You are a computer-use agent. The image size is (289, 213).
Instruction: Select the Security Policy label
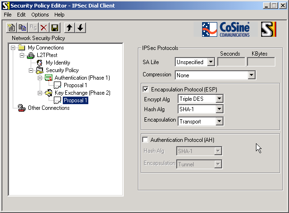coord(62,70)
